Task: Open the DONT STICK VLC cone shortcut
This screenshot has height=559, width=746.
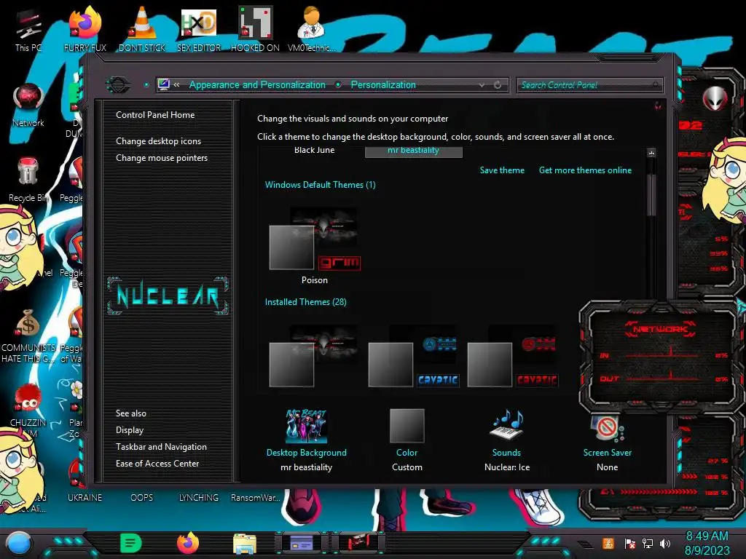Action: point(142,28)
